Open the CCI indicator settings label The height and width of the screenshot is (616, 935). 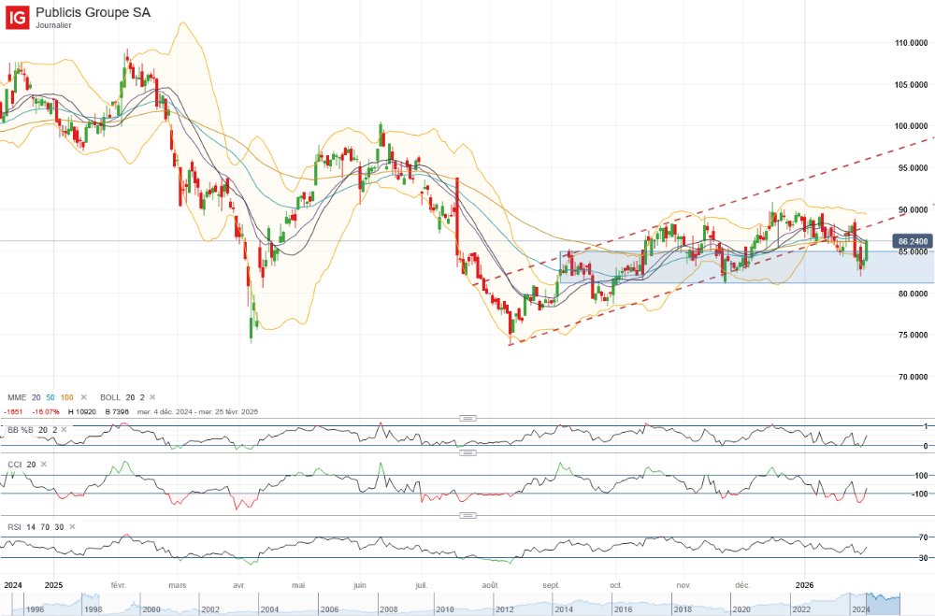point(14,464)
